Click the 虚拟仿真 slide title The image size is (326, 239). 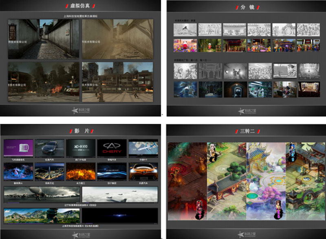point(80,6)
